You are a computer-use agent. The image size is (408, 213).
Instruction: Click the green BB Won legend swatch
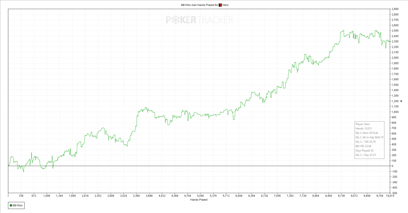tap(11, 205)
